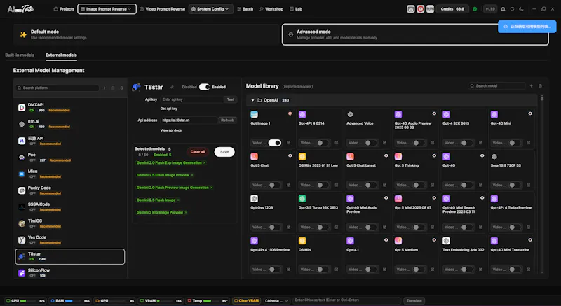Click the AI Tutu logo
The width and height of the screenshot is (561, 306).
[20, 9]
